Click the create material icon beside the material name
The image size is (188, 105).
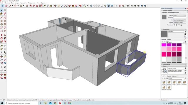coord(185,34)
